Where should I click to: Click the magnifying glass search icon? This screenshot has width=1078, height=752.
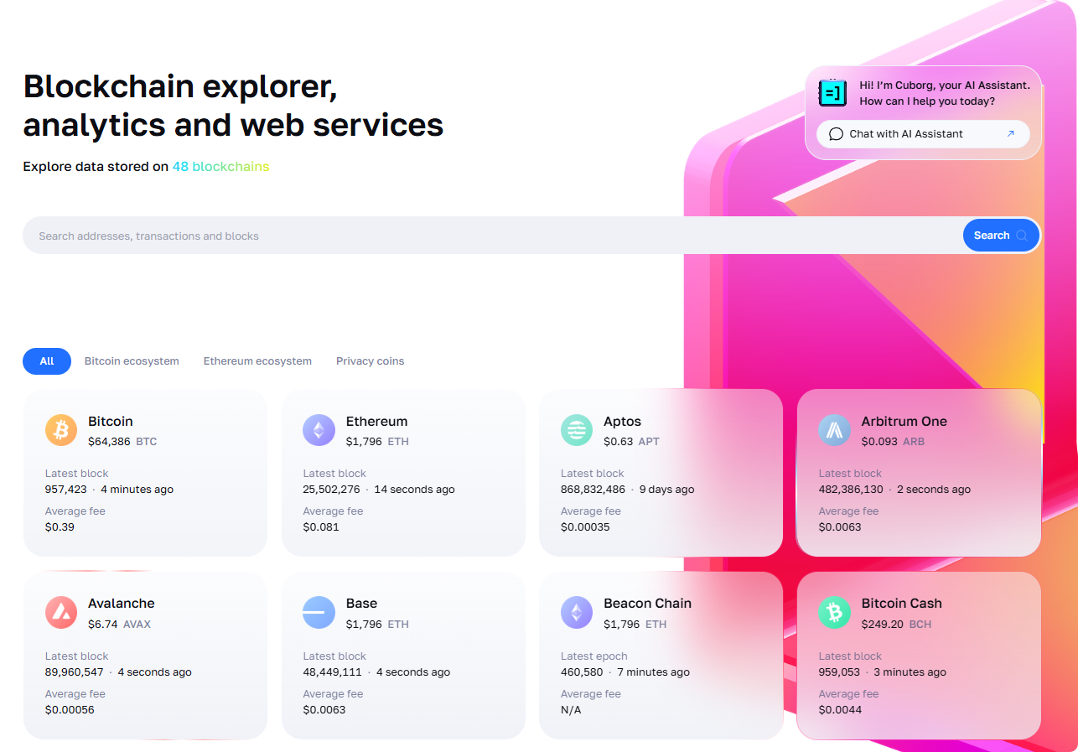pos(1022,236)
